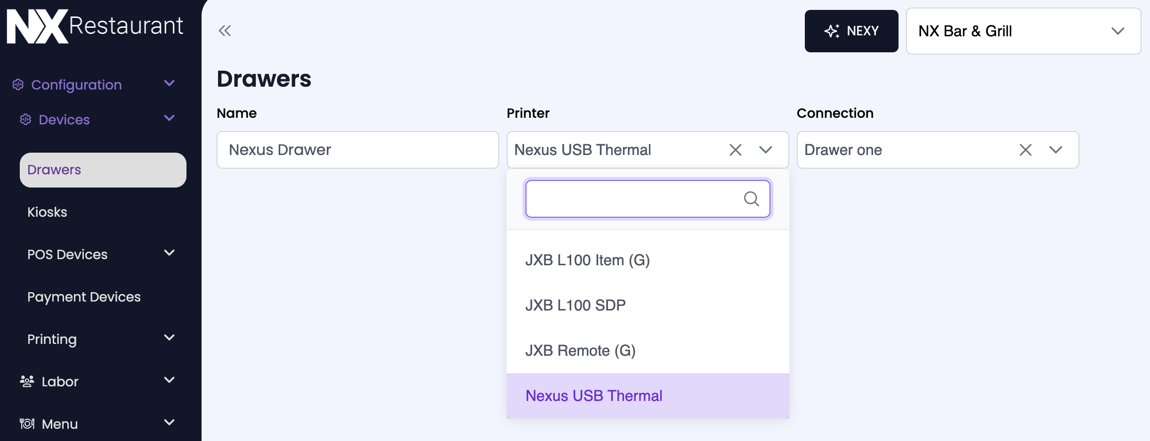The width and height of the screenshot is (1150, 441).
Task: Go to Payment Devices
Action: click(x=84, y=297)
